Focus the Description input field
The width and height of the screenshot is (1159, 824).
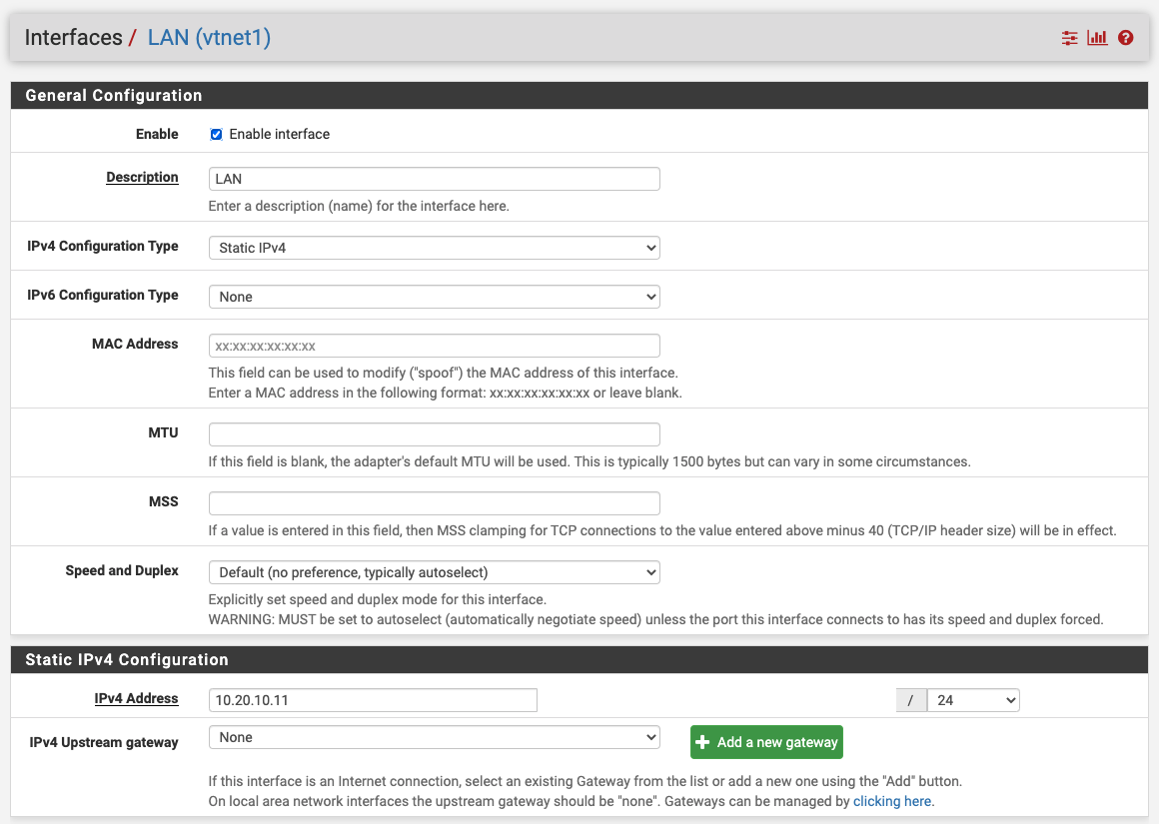tap(434, 179)
